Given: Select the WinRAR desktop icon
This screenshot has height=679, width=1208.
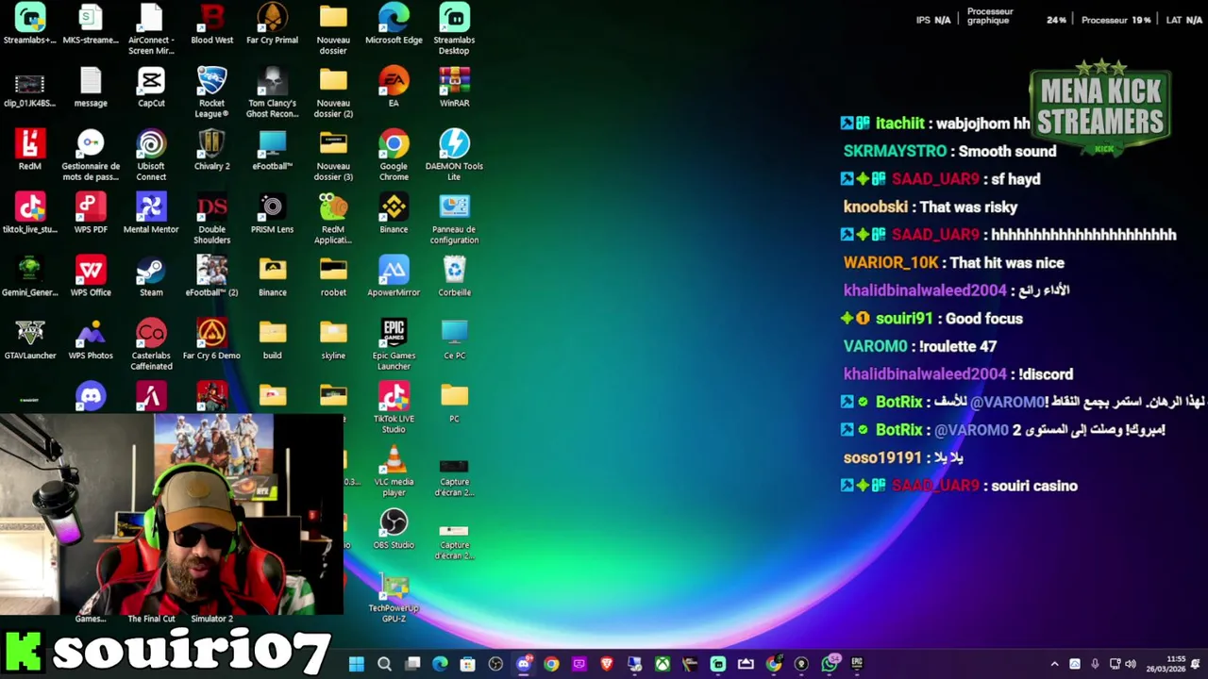Looking at the screenshot, I should [x=454, y=88].
